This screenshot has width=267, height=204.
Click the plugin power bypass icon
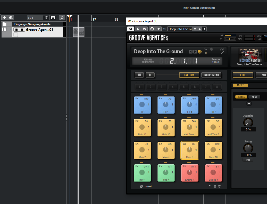pyautogui.click(x=131, y=29)
